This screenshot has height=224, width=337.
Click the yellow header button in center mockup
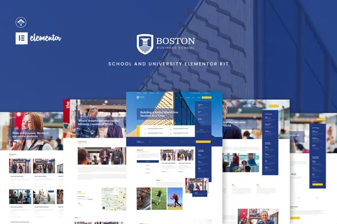click(x=207, y=98)
